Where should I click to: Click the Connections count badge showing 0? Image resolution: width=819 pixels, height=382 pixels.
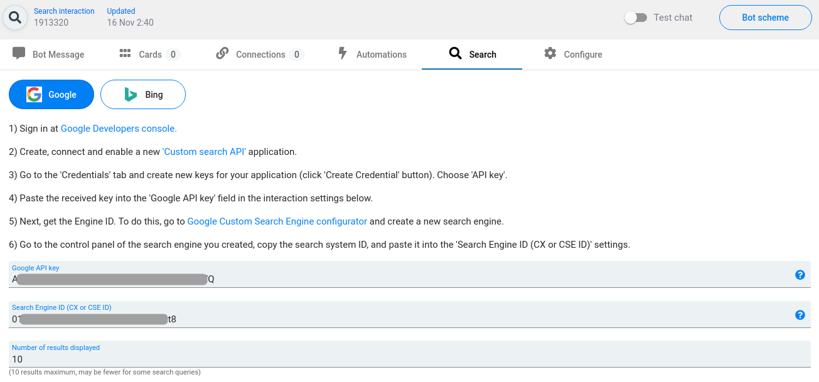click(x=297, y=55)
